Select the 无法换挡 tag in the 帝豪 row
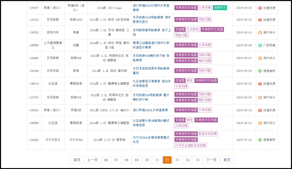Image resolution: width=292 pixels, height=169 pixels. point(193,29)
